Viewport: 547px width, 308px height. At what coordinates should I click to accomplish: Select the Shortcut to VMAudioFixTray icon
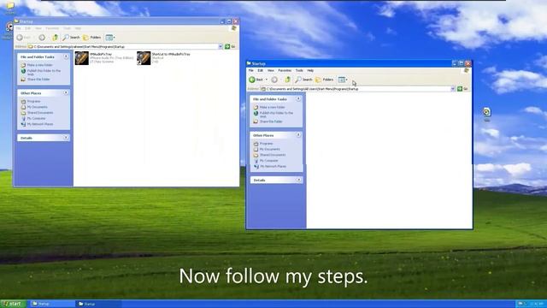pos(144,58)
